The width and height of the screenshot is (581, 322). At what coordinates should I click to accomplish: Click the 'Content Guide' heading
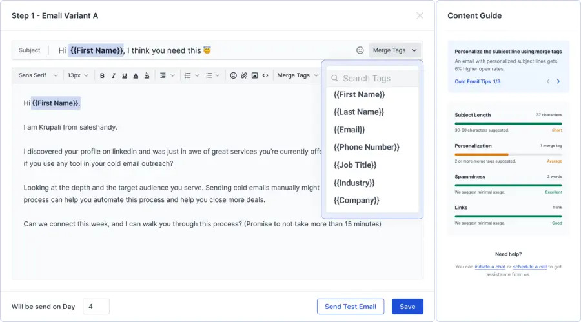pyautogui.click(x=474, y=15)
